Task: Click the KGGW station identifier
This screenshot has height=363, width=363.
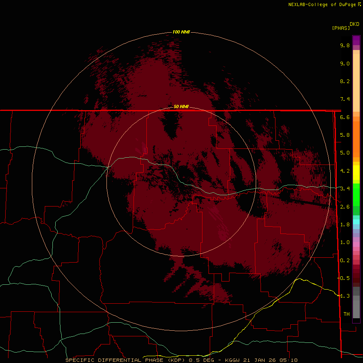Action: point(233,360)
